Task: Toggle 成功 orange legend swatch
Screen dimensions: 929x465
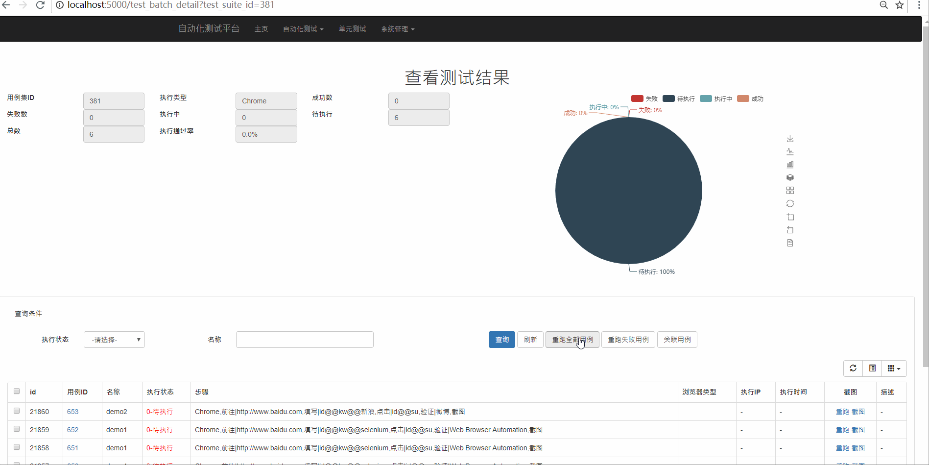Action: [x=743, y=98]
